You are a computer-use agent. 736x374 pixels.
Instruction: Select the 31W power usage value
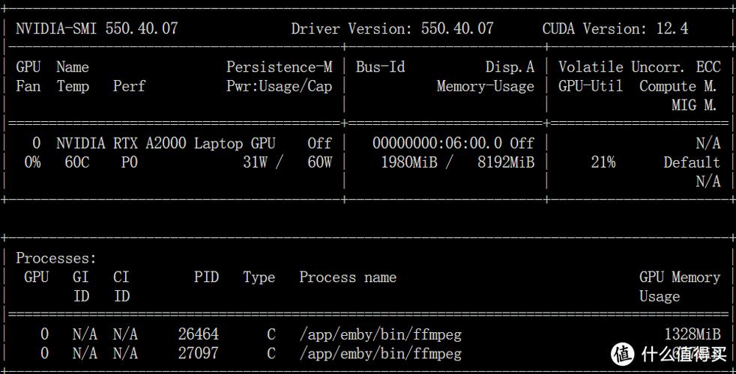click(255, 162)
